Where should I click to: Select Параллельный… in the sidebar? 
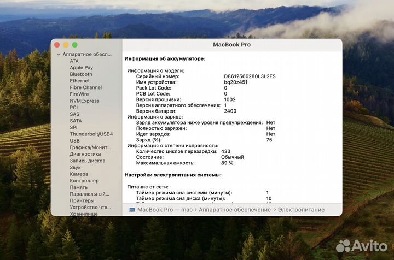89,194
